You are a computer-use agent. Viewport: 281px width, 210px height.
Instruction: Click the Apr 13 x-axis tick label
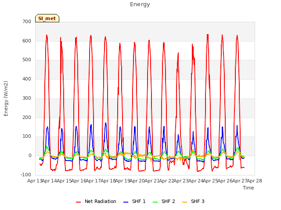pyautogui.click(x=35, y=181)
